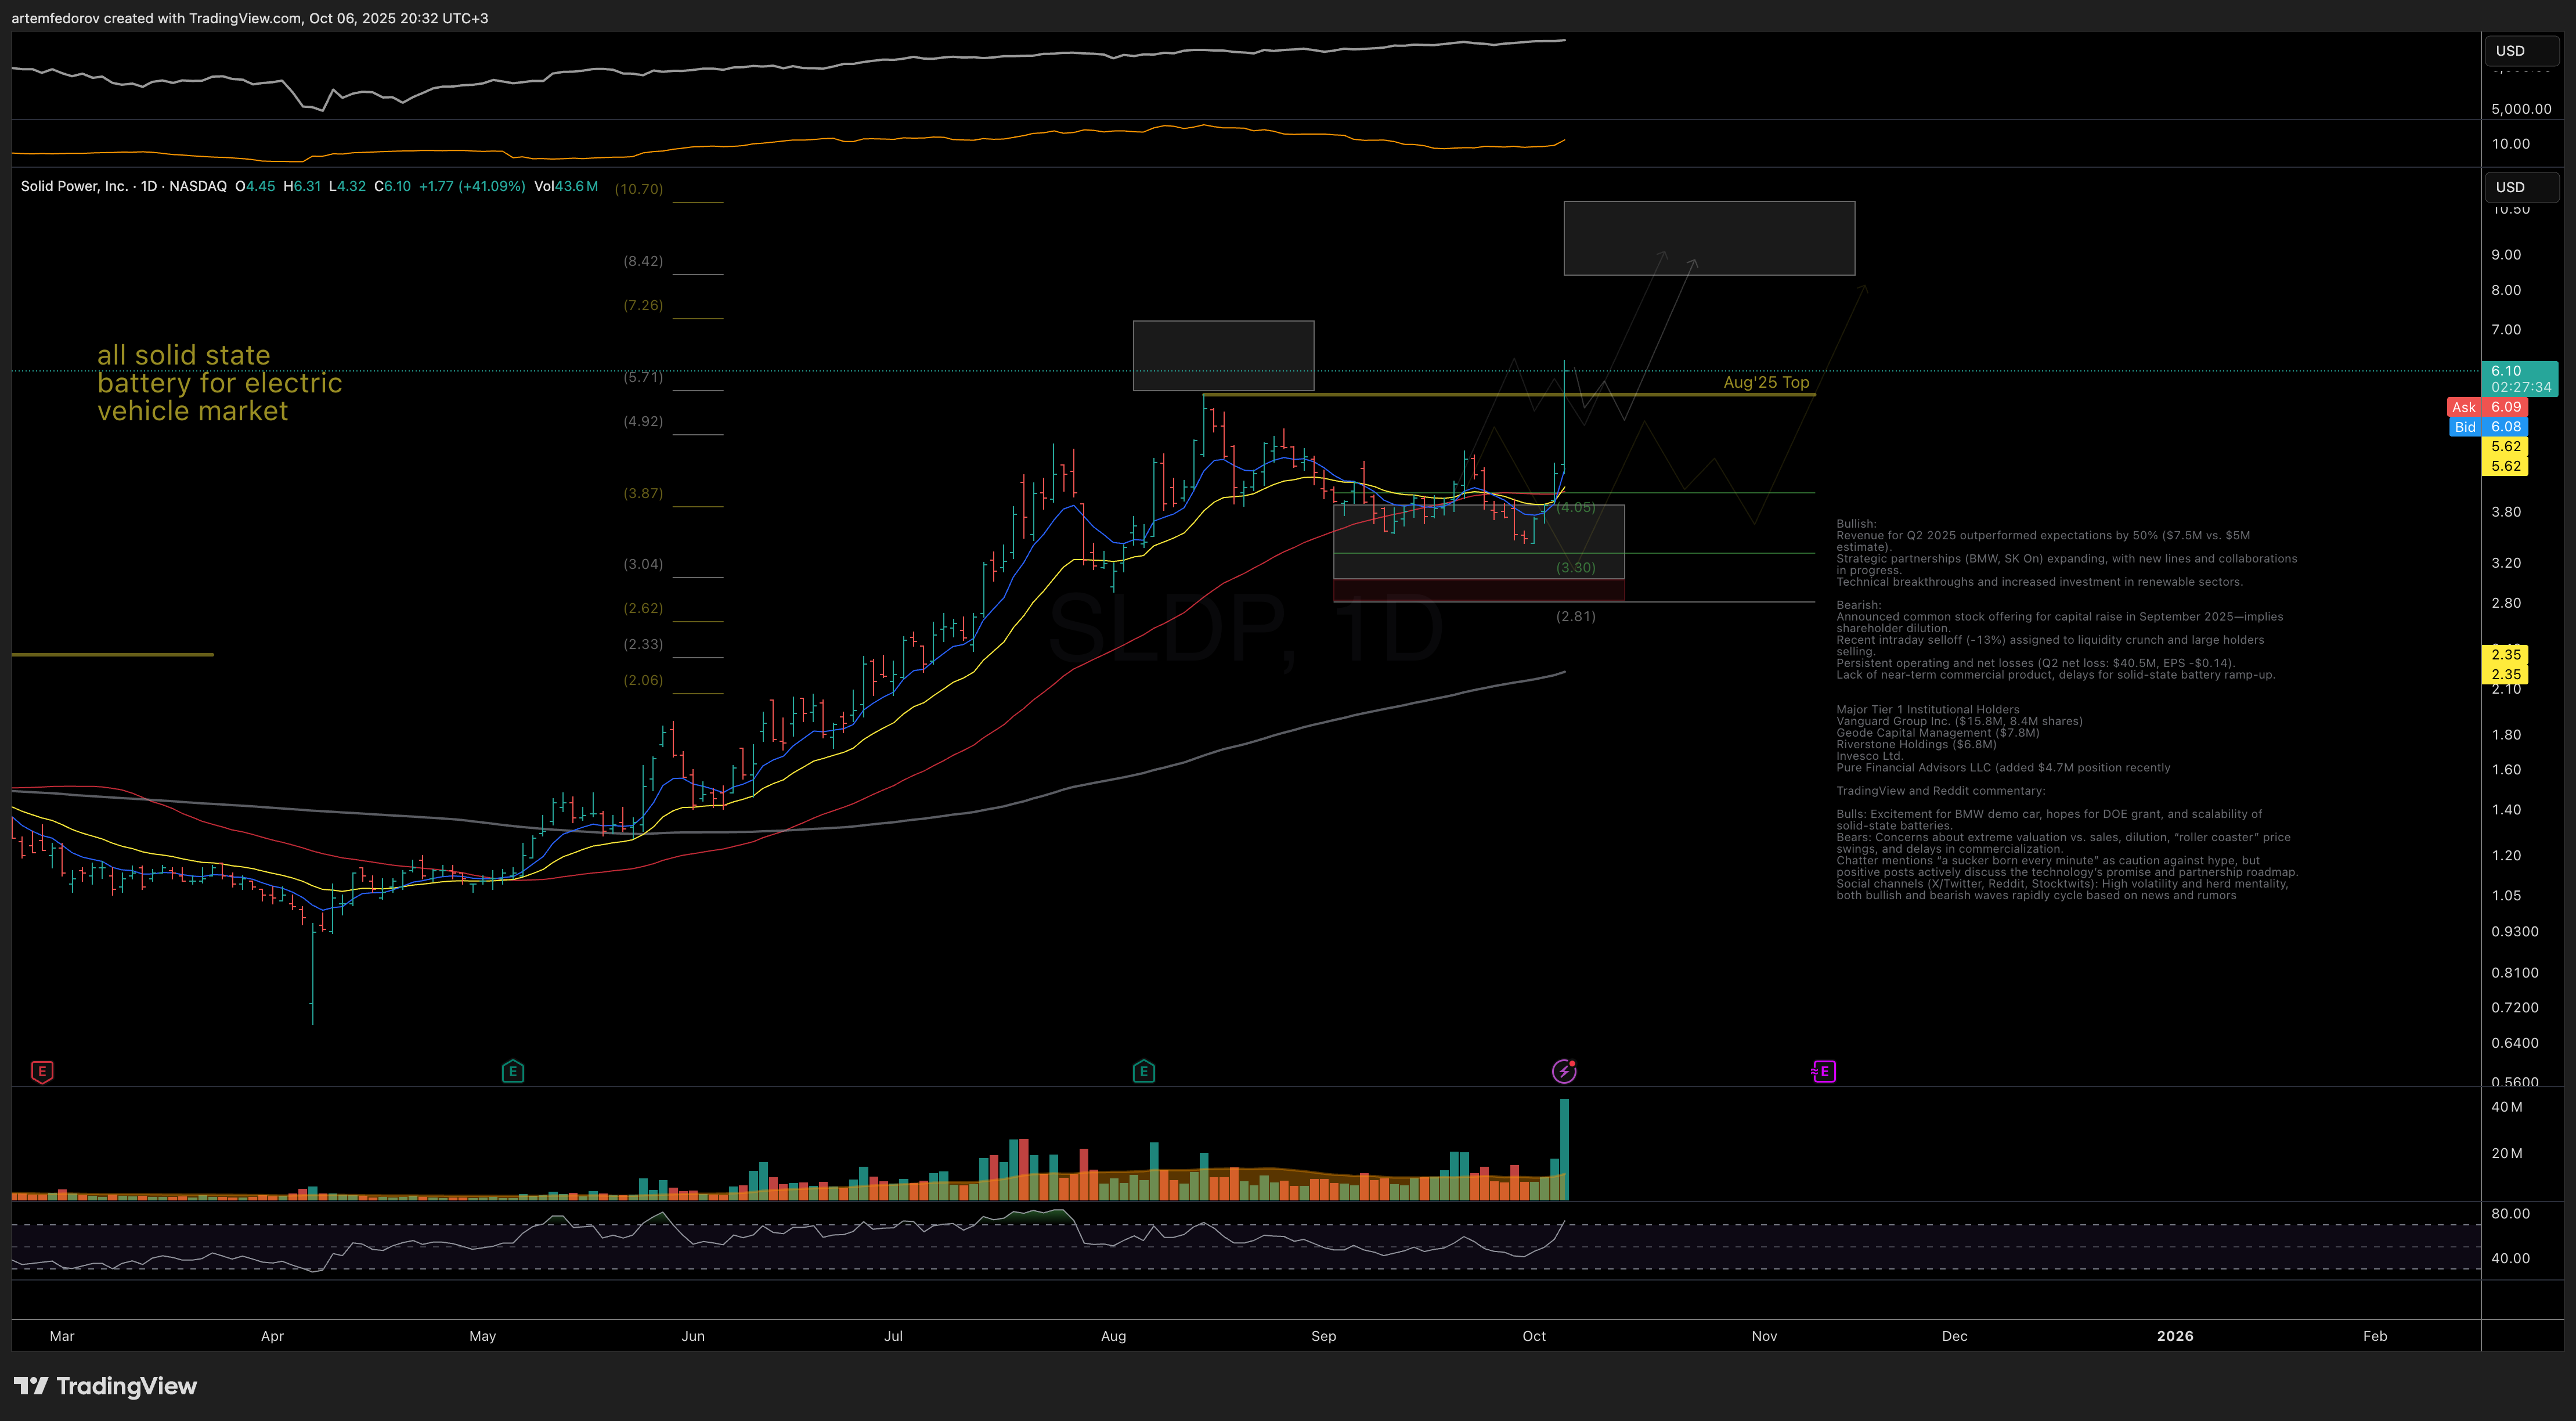This screenshot has width=2576, height=1421.
Task: Click the 'Geode Capital Management ($7.8M)' line
Action: point(1937,733)
